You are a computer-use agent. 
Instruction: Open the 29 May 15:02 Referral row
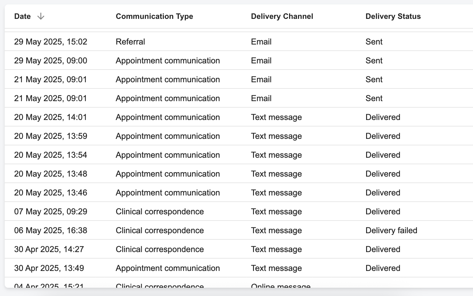[x=50, y=42]
